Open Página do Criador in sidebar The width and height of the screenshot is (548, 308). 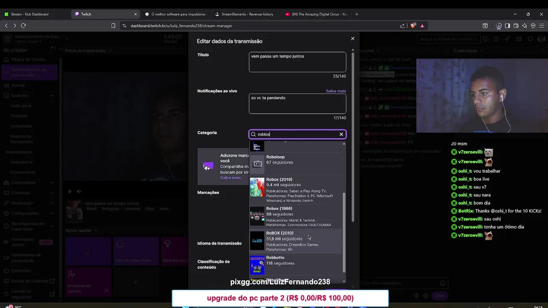(x=28, y=59)
